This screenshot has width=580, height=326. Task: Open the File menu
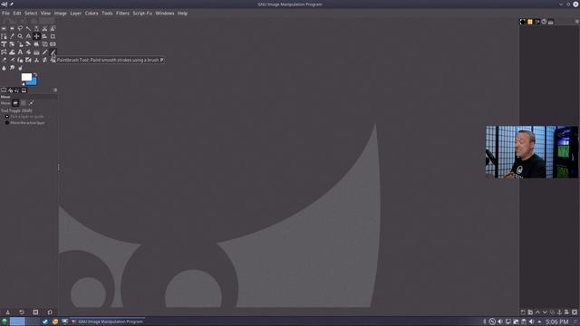click(x=5, y=13)
